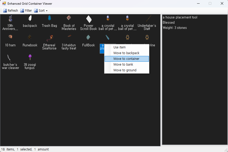This screenshot has height=152, width=228.
Task: Select the house placement tool icon
Action: [x=107, y=37]
